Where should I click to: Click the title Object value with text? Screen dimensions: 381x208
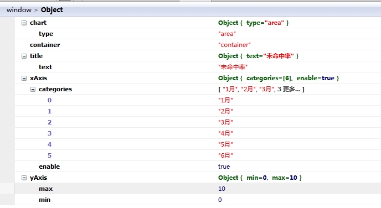pyautogui.click(x=258, y=56)
